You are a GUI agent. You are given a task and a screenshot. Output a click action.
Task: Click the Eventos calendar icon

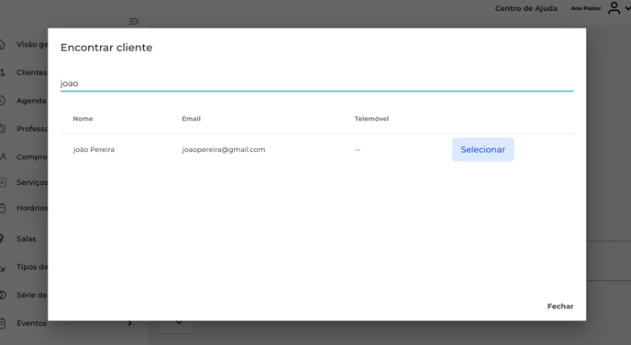coord(3,323)
